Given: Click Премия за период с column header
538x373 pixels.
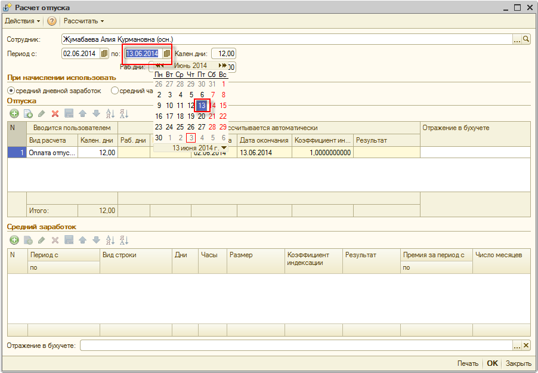Looking at the screenshot, I should (437, 255).
